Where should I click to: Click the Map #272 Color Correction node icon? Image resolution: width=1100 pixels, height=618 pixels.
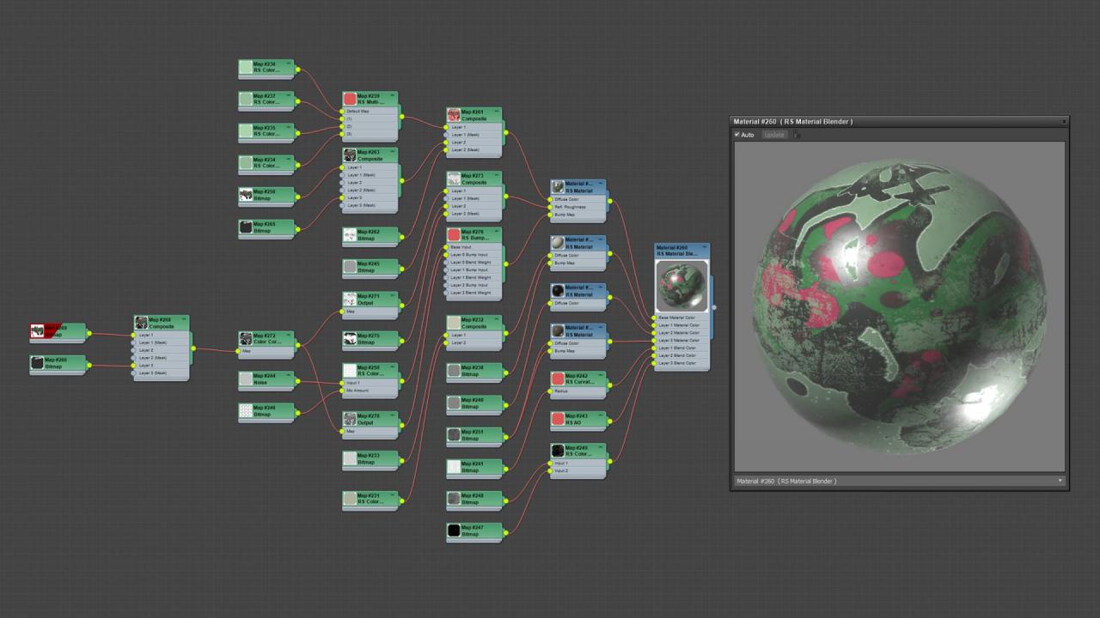click(x=246, y=338)
